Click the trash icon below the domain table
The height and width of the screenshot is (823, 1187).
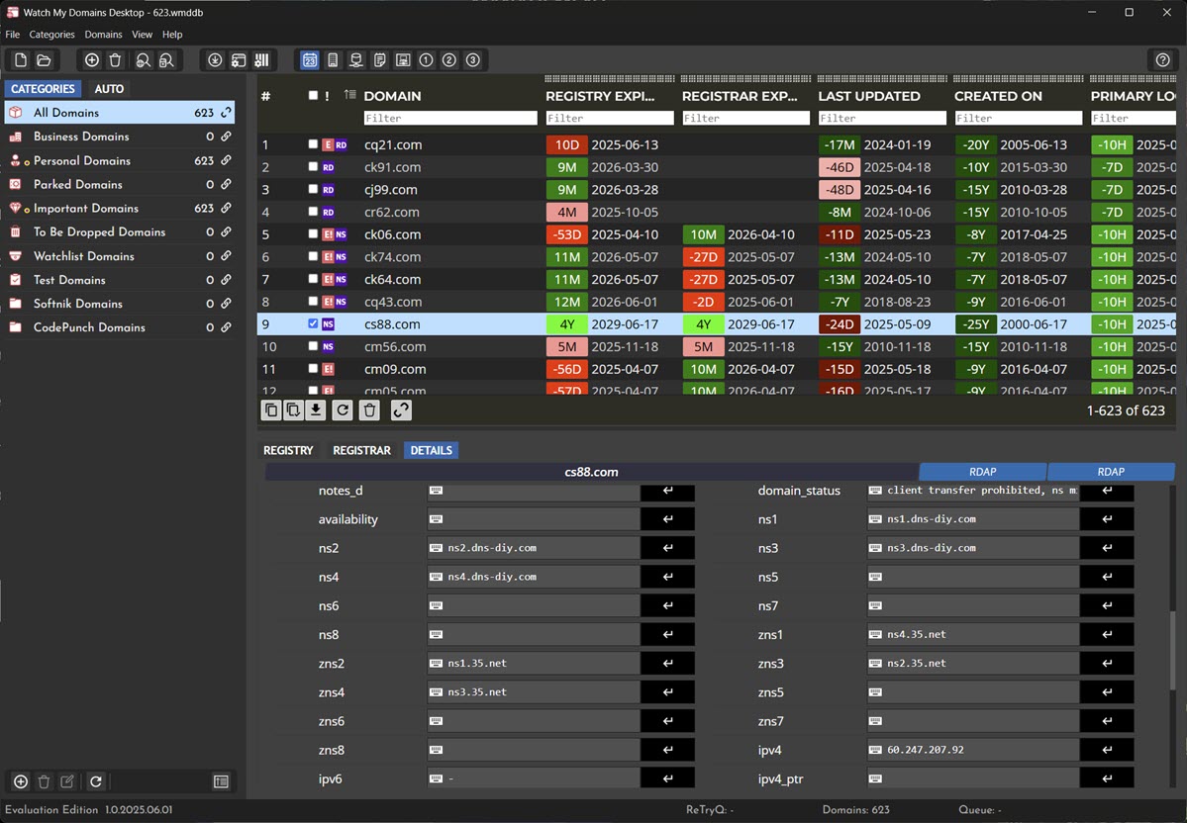click(369, 410)
